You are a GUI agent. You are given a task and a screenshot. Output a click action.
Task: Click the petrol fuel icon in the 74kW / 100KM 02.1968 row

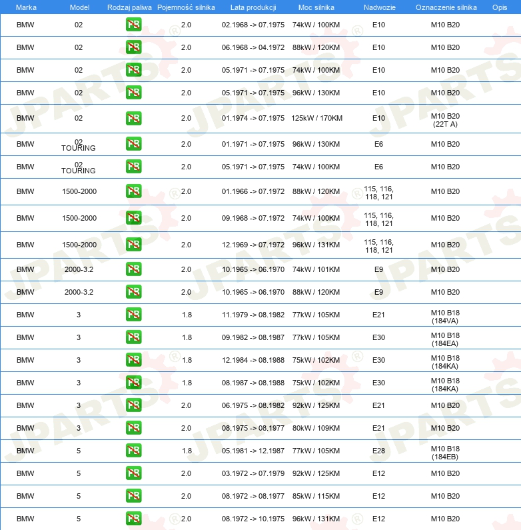tap(133, 25)
